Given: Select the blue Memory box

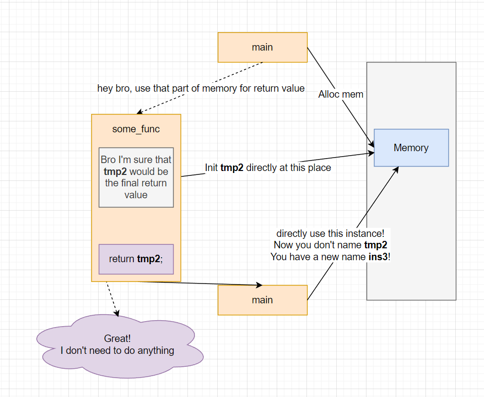Looking at the screenshot, I should (411, 148).
